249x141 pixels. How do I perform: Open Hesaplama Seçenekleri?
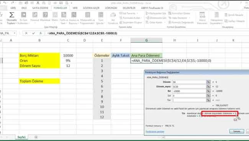216,18
